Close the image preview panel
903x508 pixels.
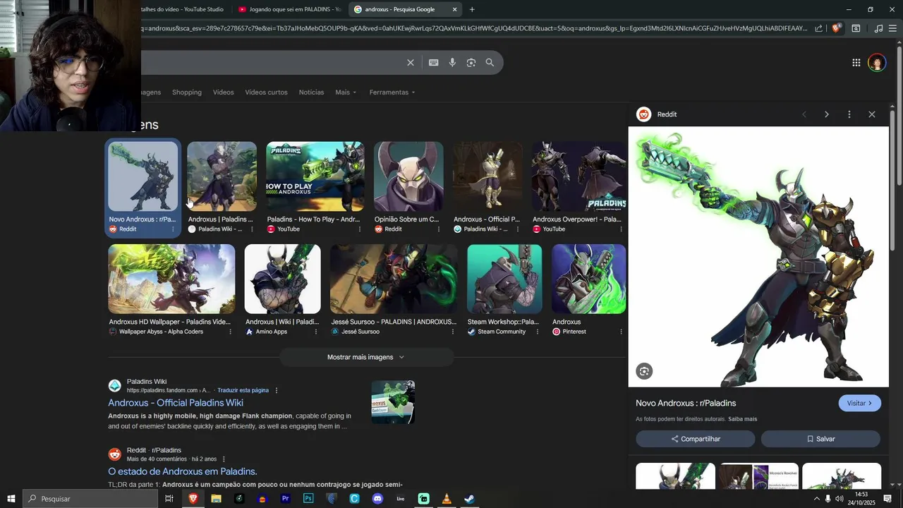pyautogui.click(x=872, y=114)
